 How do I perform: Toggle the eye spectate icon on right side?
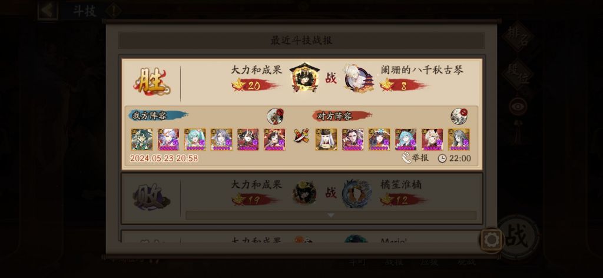tap(518, 107)
